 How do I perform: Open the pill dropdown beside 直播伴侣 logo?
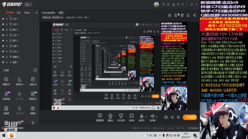[28, 4]
